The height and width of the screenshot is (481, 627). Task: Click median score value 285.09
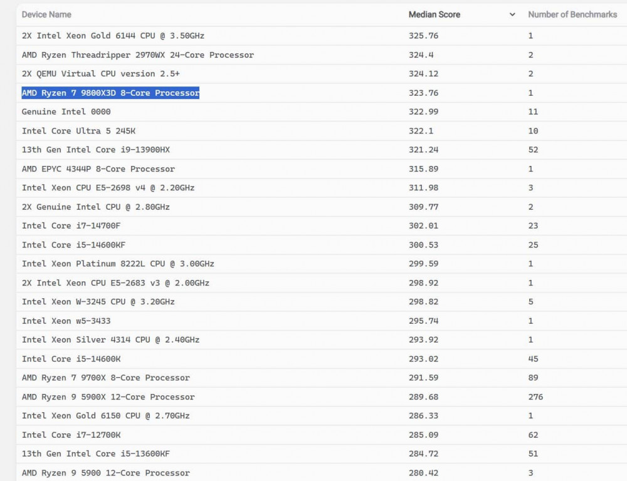click(423, 435)
